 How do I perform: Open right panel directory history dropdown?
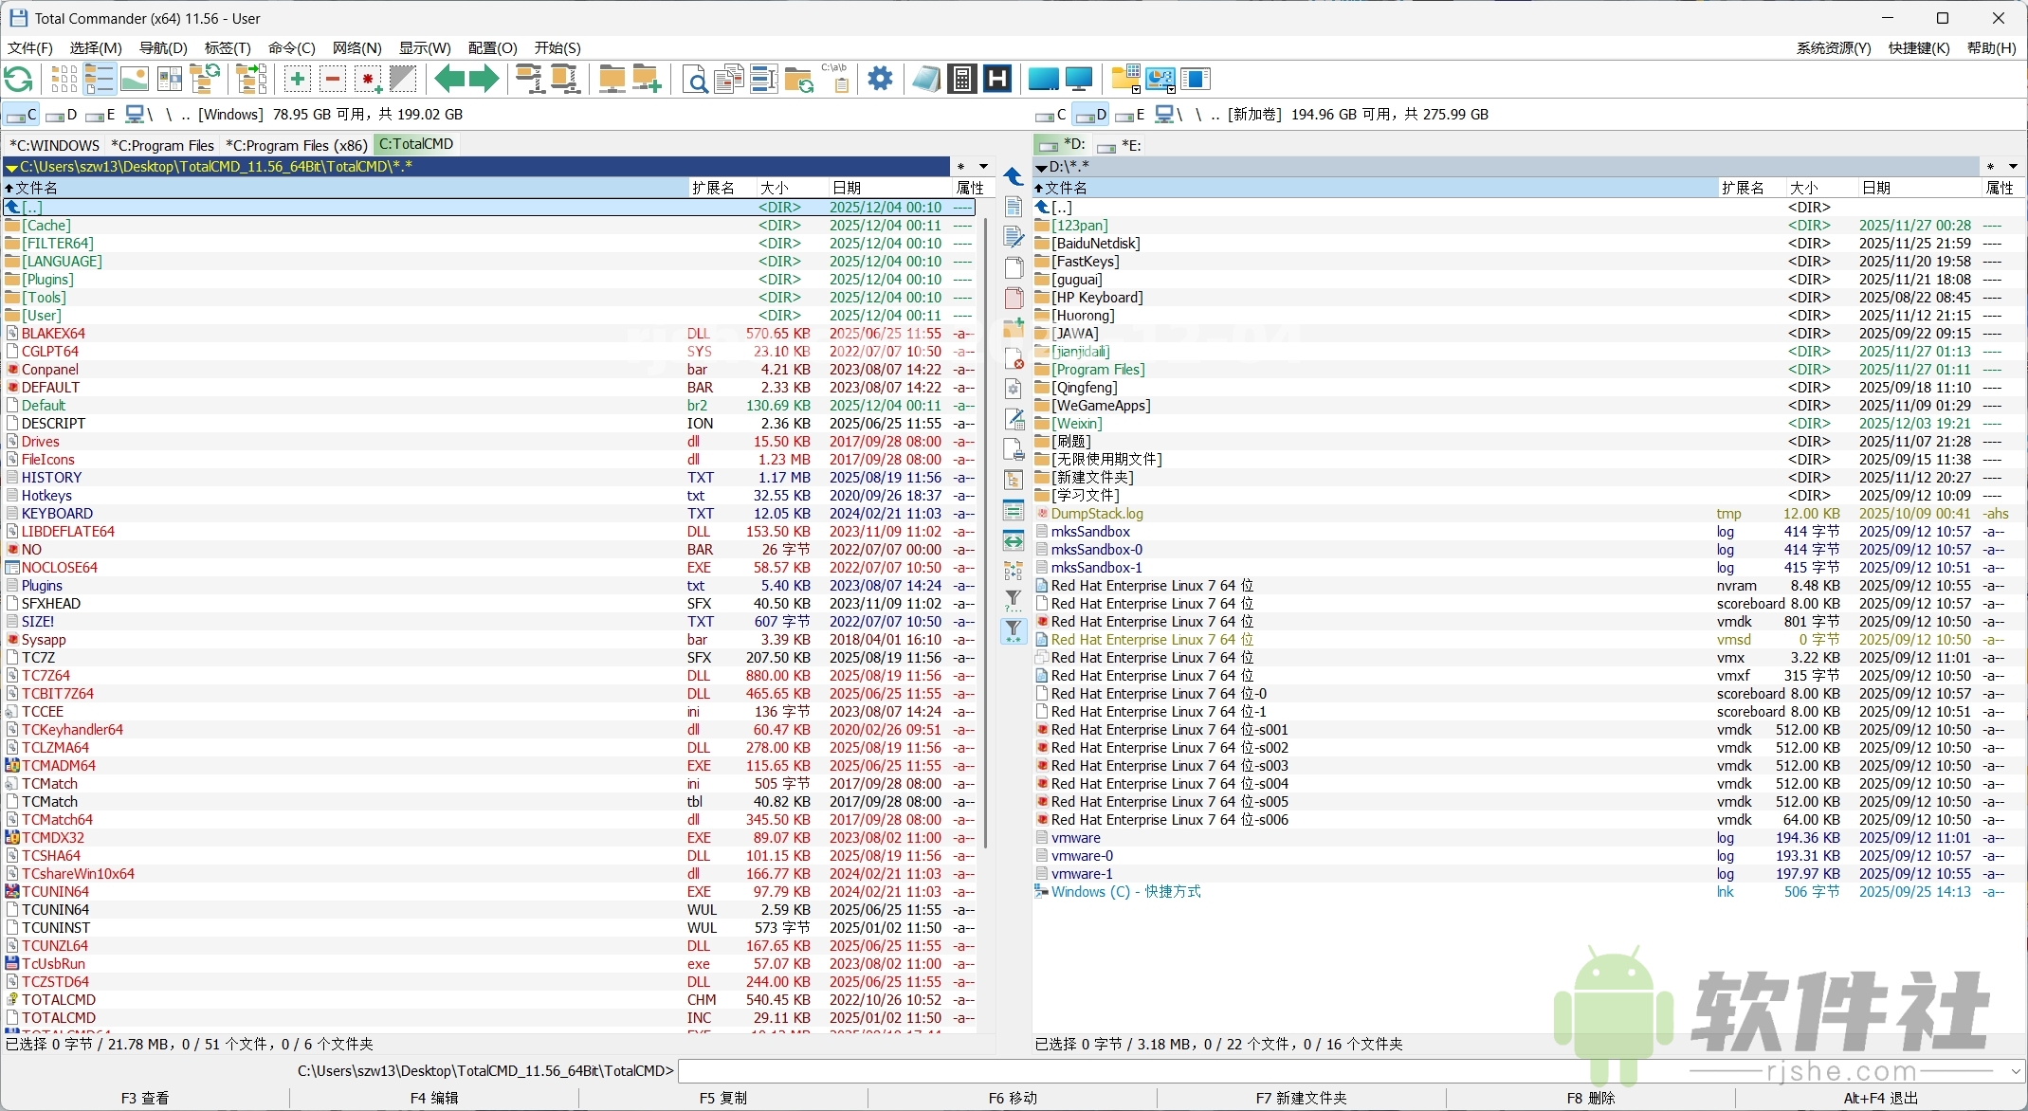[2012, 167]
